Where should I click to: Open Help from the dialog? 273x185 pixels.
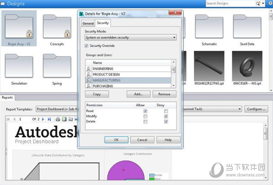point(168,140)
